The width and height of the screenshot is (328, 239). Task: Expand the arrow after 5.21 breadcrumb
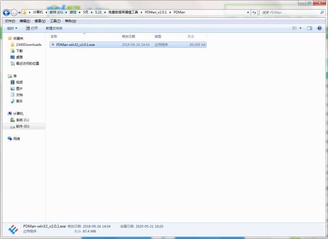click(105, 13)
